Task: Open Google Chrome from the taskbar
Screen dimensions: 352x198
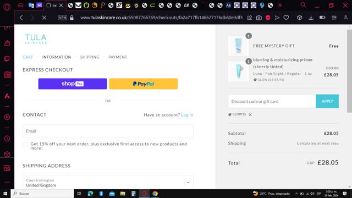Action: tap(155, 194)
